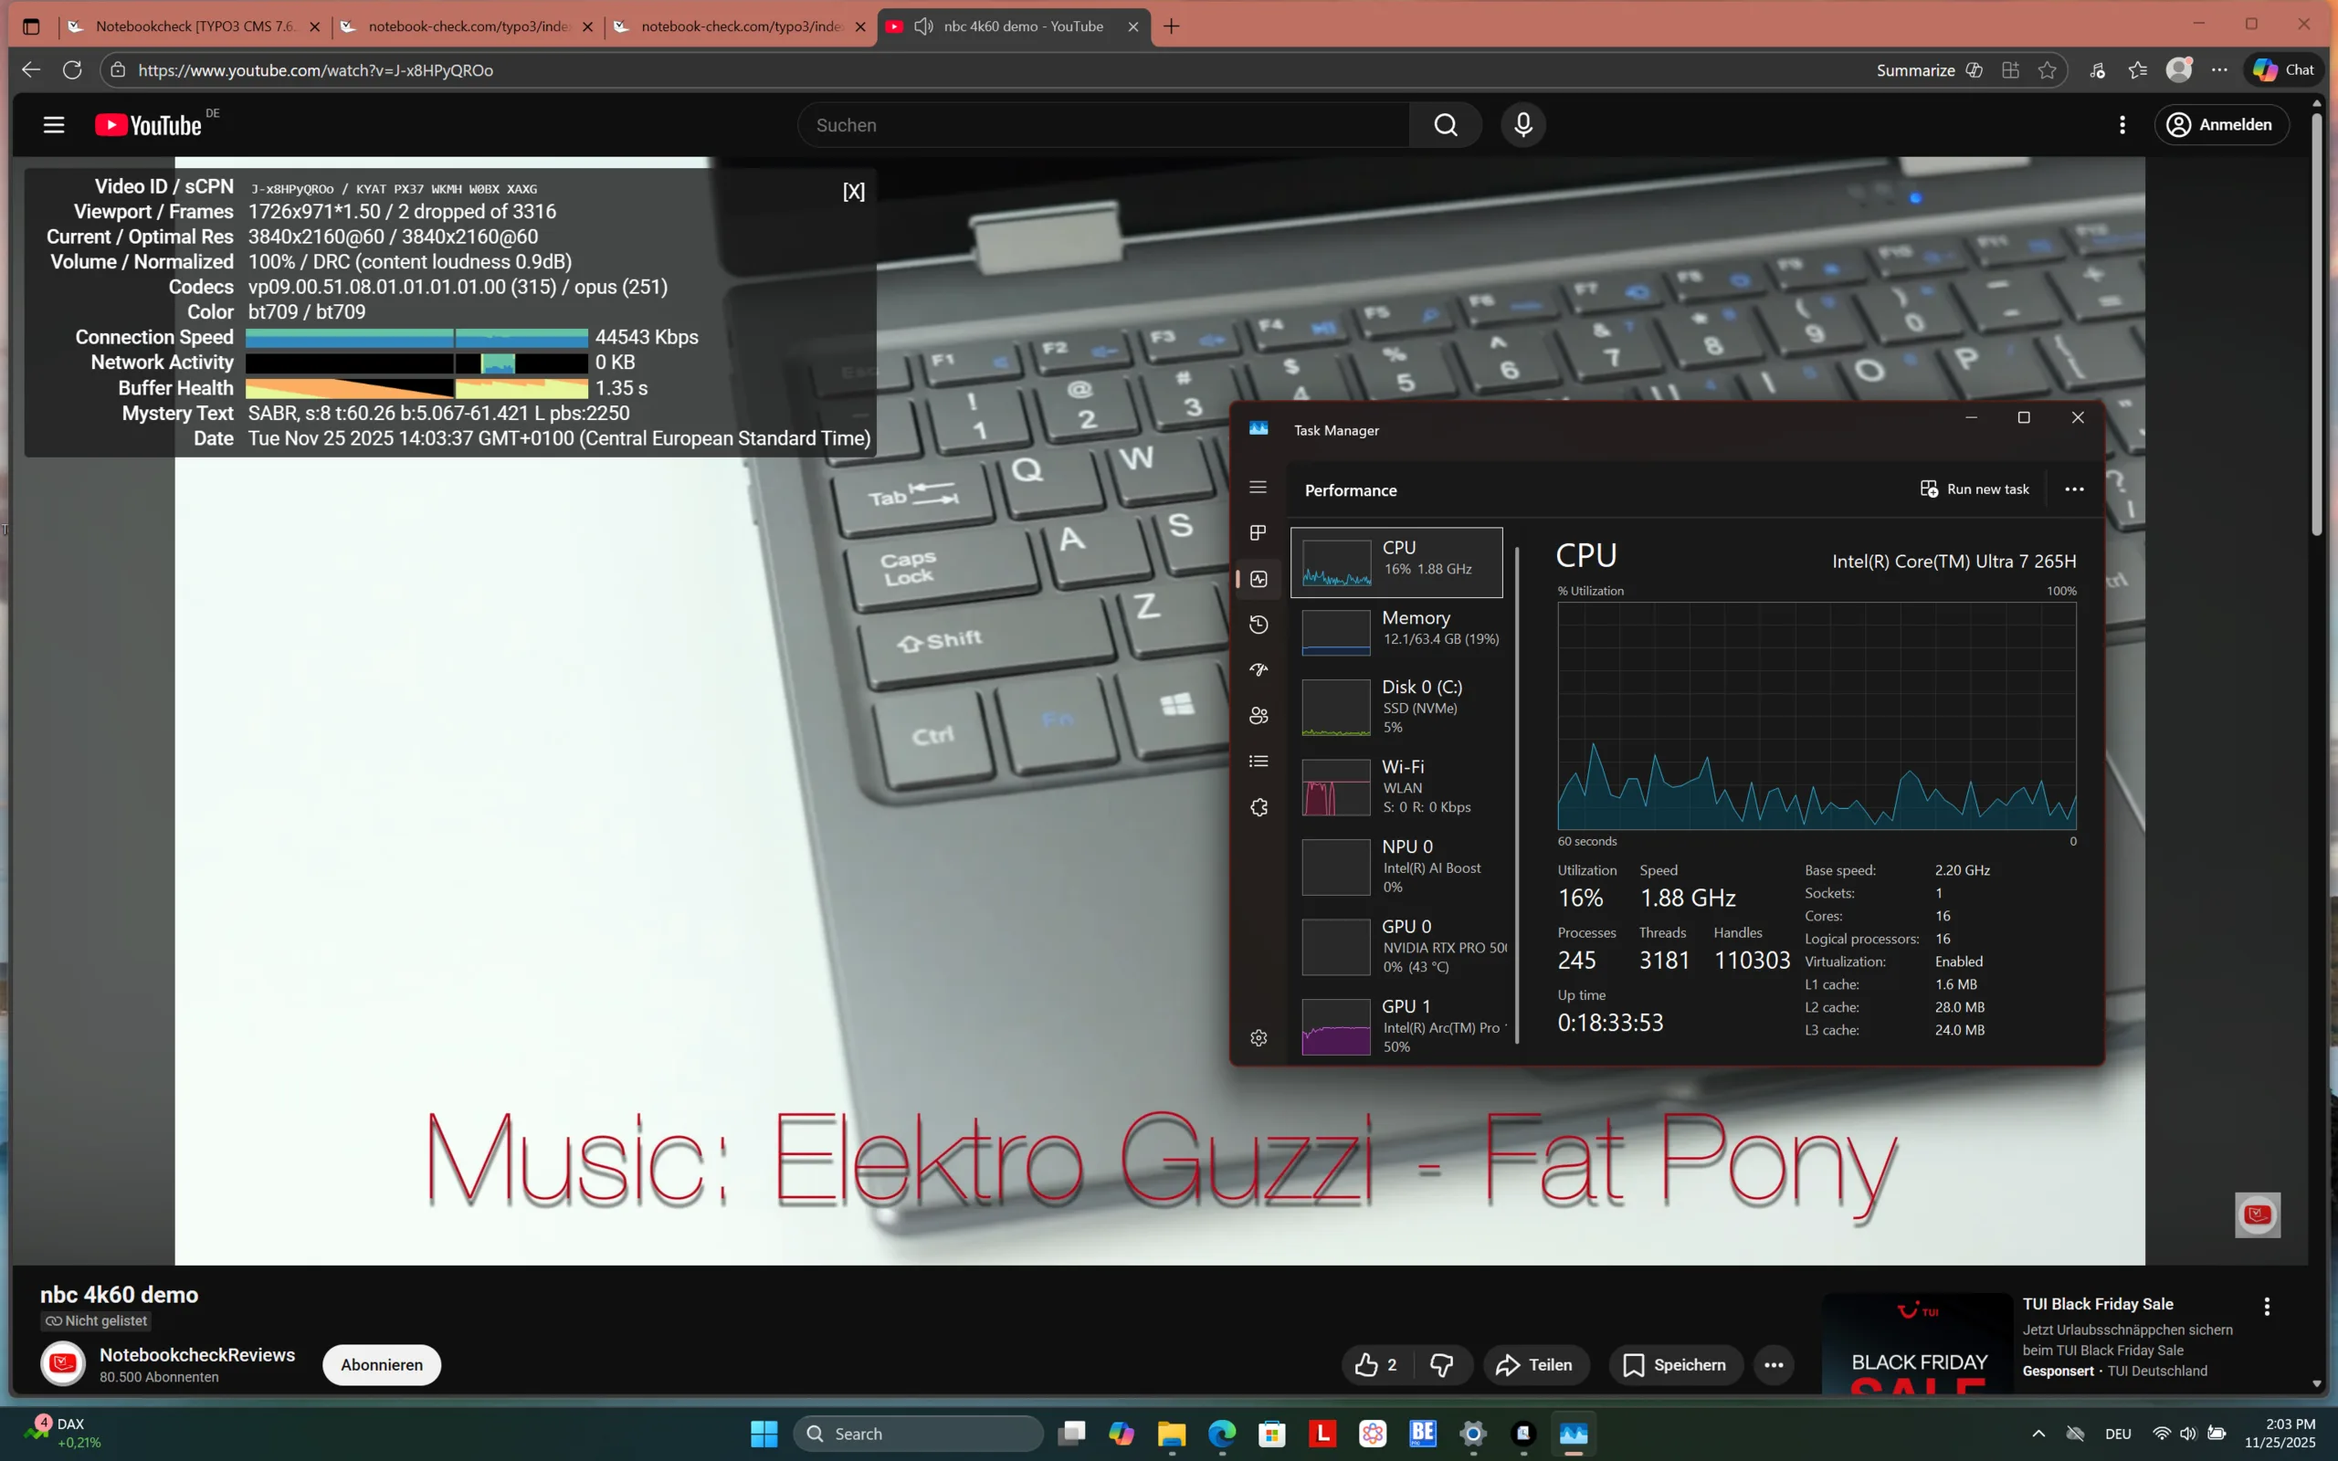The image size is (2338, 1461).
Task: Switch to first Notebookcheck TYPO3 CMS tab
Action: [194, 26]
